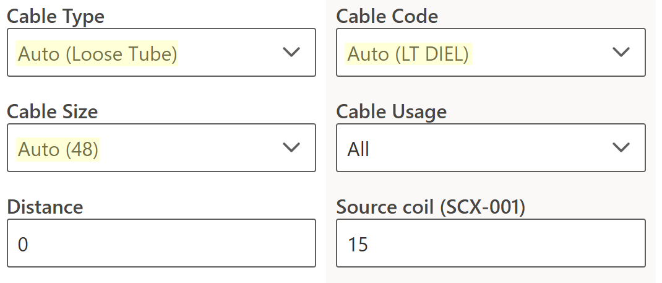Focus the Source coil (SCX-001) input field

pyautogui.click(x=491, y=243)
